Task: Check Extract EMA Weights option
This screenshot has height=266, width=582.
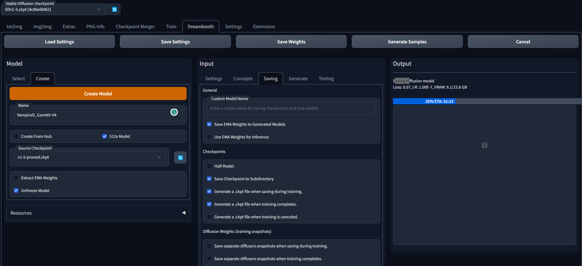Action: point(16,178)
